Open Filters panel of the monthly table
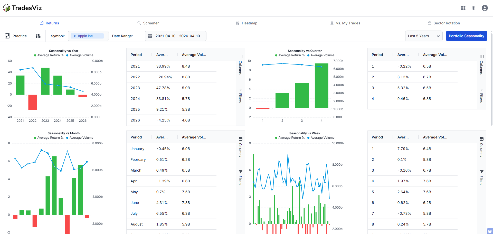 240,177
